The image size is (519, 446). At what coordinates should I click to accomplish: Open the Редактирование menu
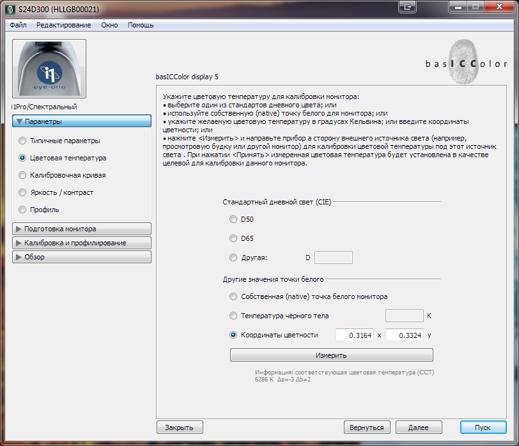pos(63,25)
